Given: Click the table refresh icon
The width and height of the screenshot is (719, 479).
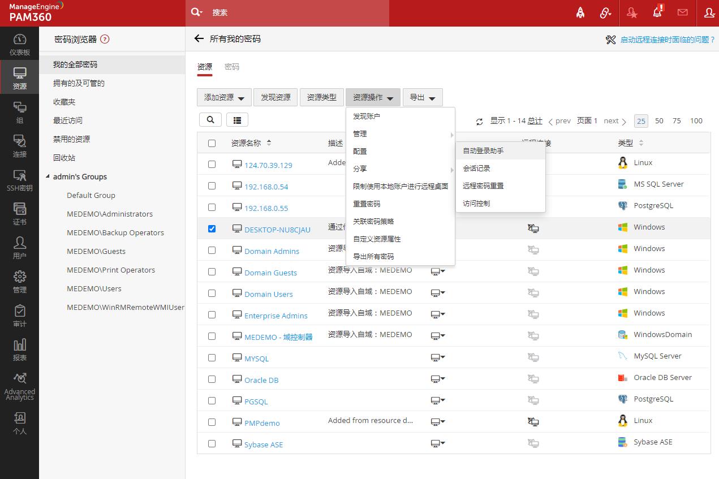Looking at the screenshot, I should 480,122.
